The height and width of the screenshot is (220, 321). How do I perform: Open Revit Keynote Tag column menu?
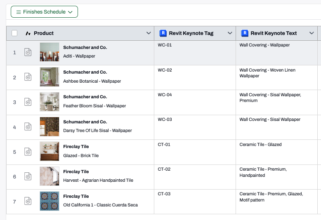tap(230, 33)
